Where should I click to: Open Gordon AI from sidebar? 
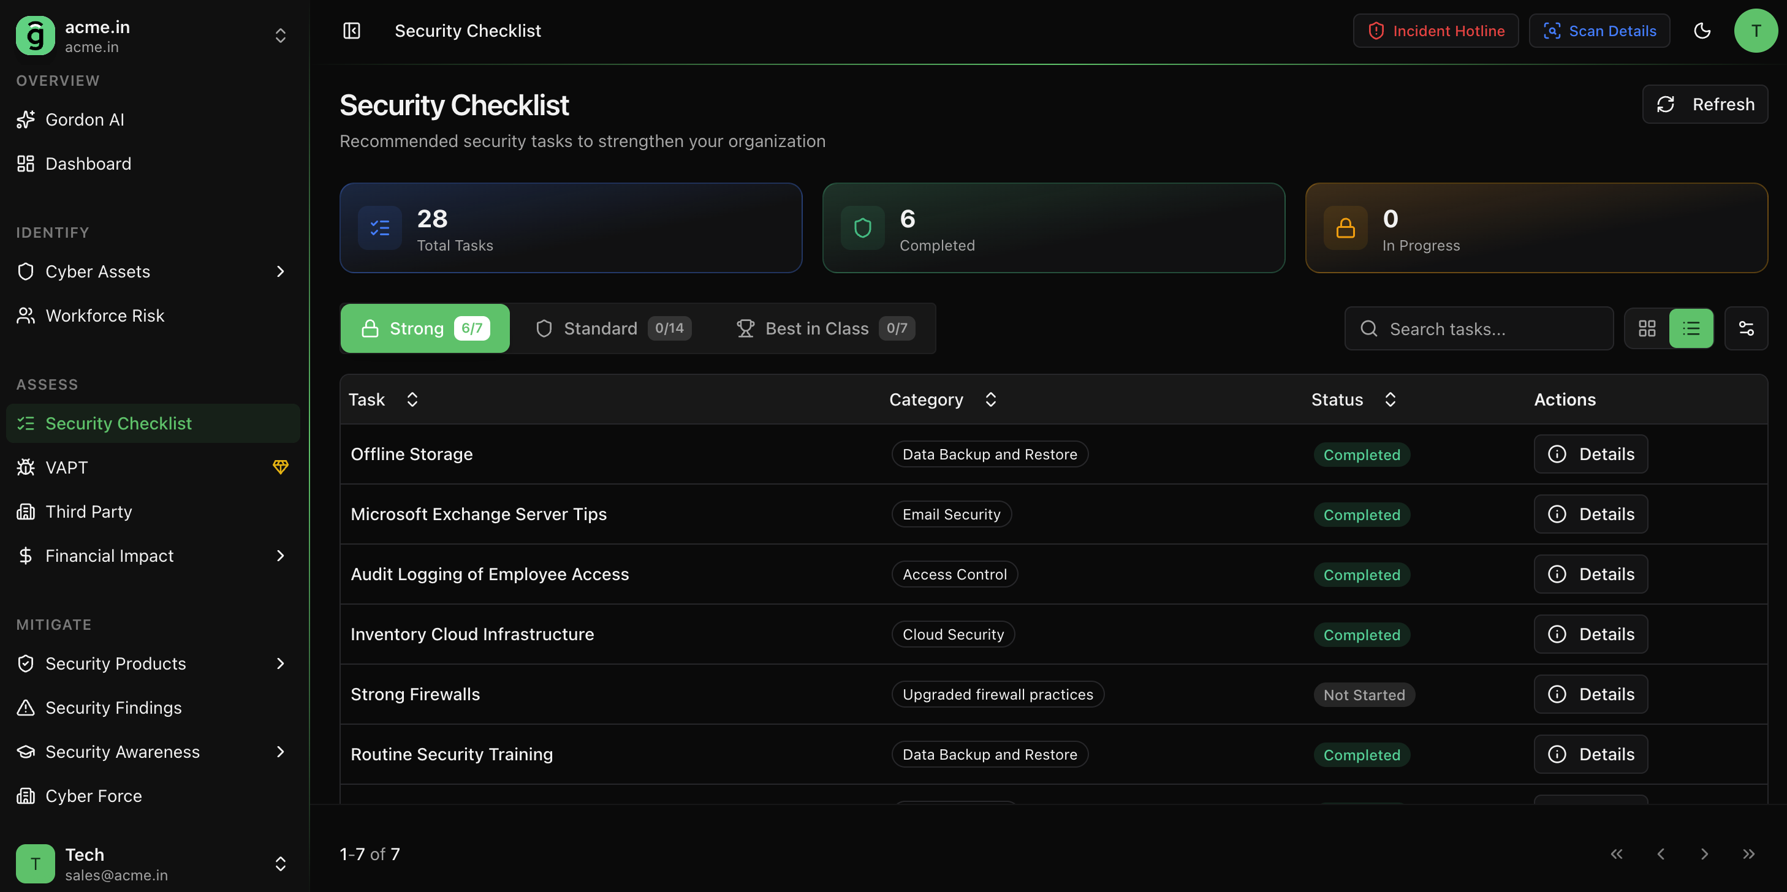click(85, 119)
